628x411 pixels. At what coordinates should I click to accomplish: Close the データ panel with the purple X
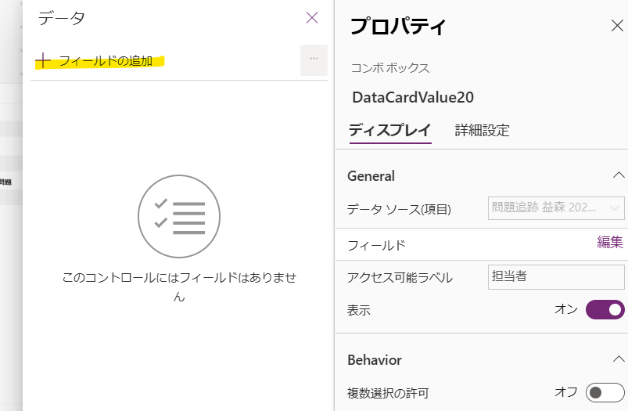pos(312,18)
